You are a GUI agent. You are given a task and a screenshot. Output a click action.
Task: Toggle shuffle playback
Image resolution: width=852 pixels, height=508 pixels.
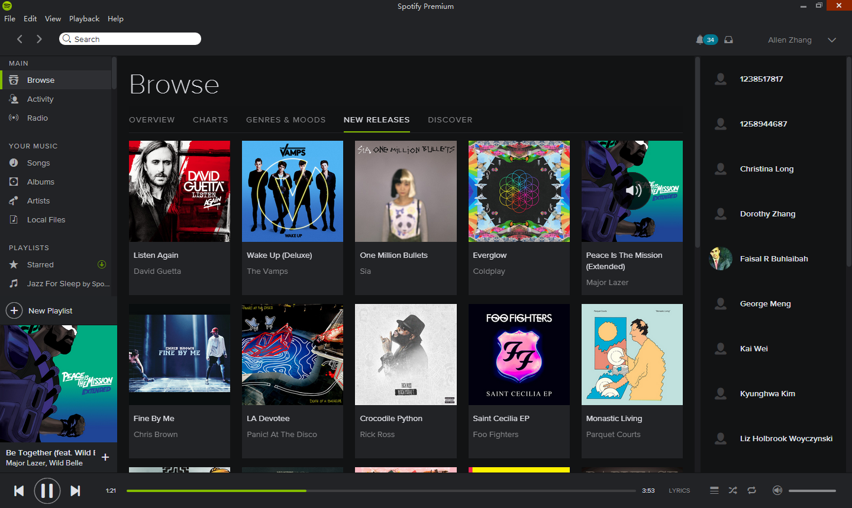click(733, 490)
